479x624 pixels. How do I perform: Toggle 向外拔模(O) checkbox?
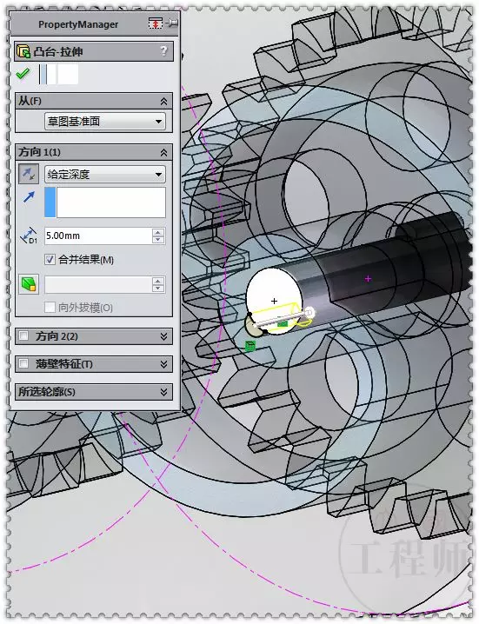pos(50,308)
